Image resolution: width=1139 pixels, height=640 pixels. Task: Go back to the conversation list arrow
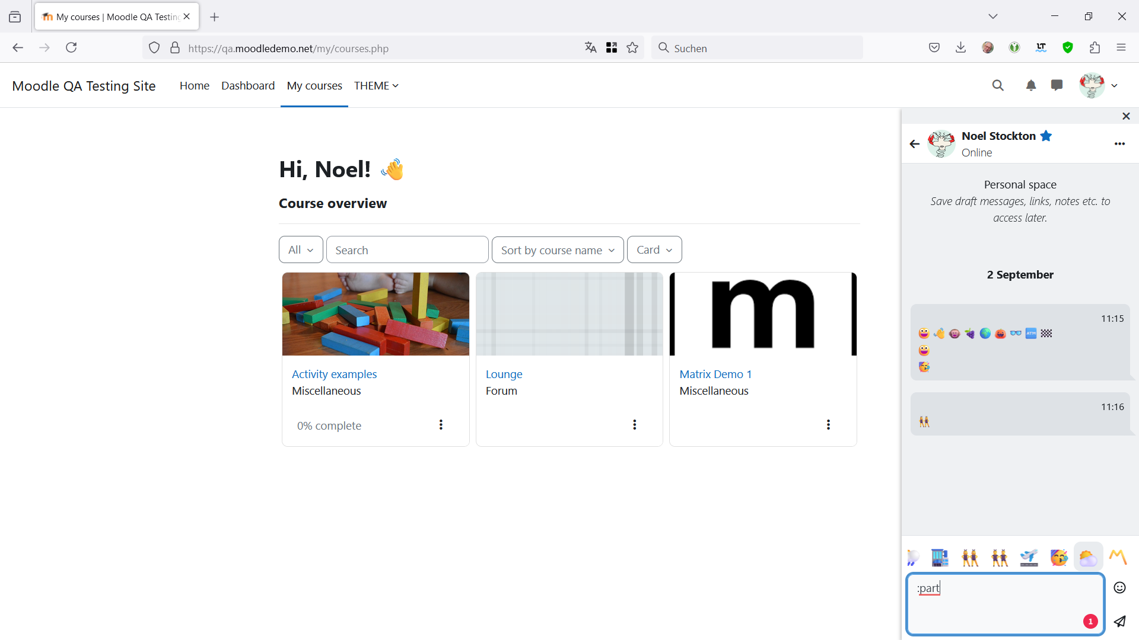(914, 144)
